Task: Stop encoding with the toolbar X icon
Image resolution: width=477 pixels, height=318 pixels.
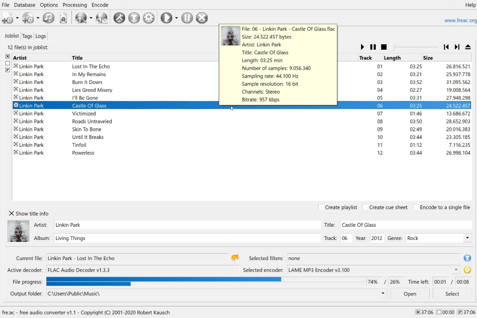Action: (x=202, y=18)
